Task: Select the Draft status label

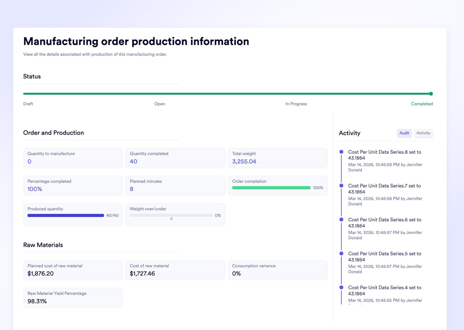Action: coord(28,104)
